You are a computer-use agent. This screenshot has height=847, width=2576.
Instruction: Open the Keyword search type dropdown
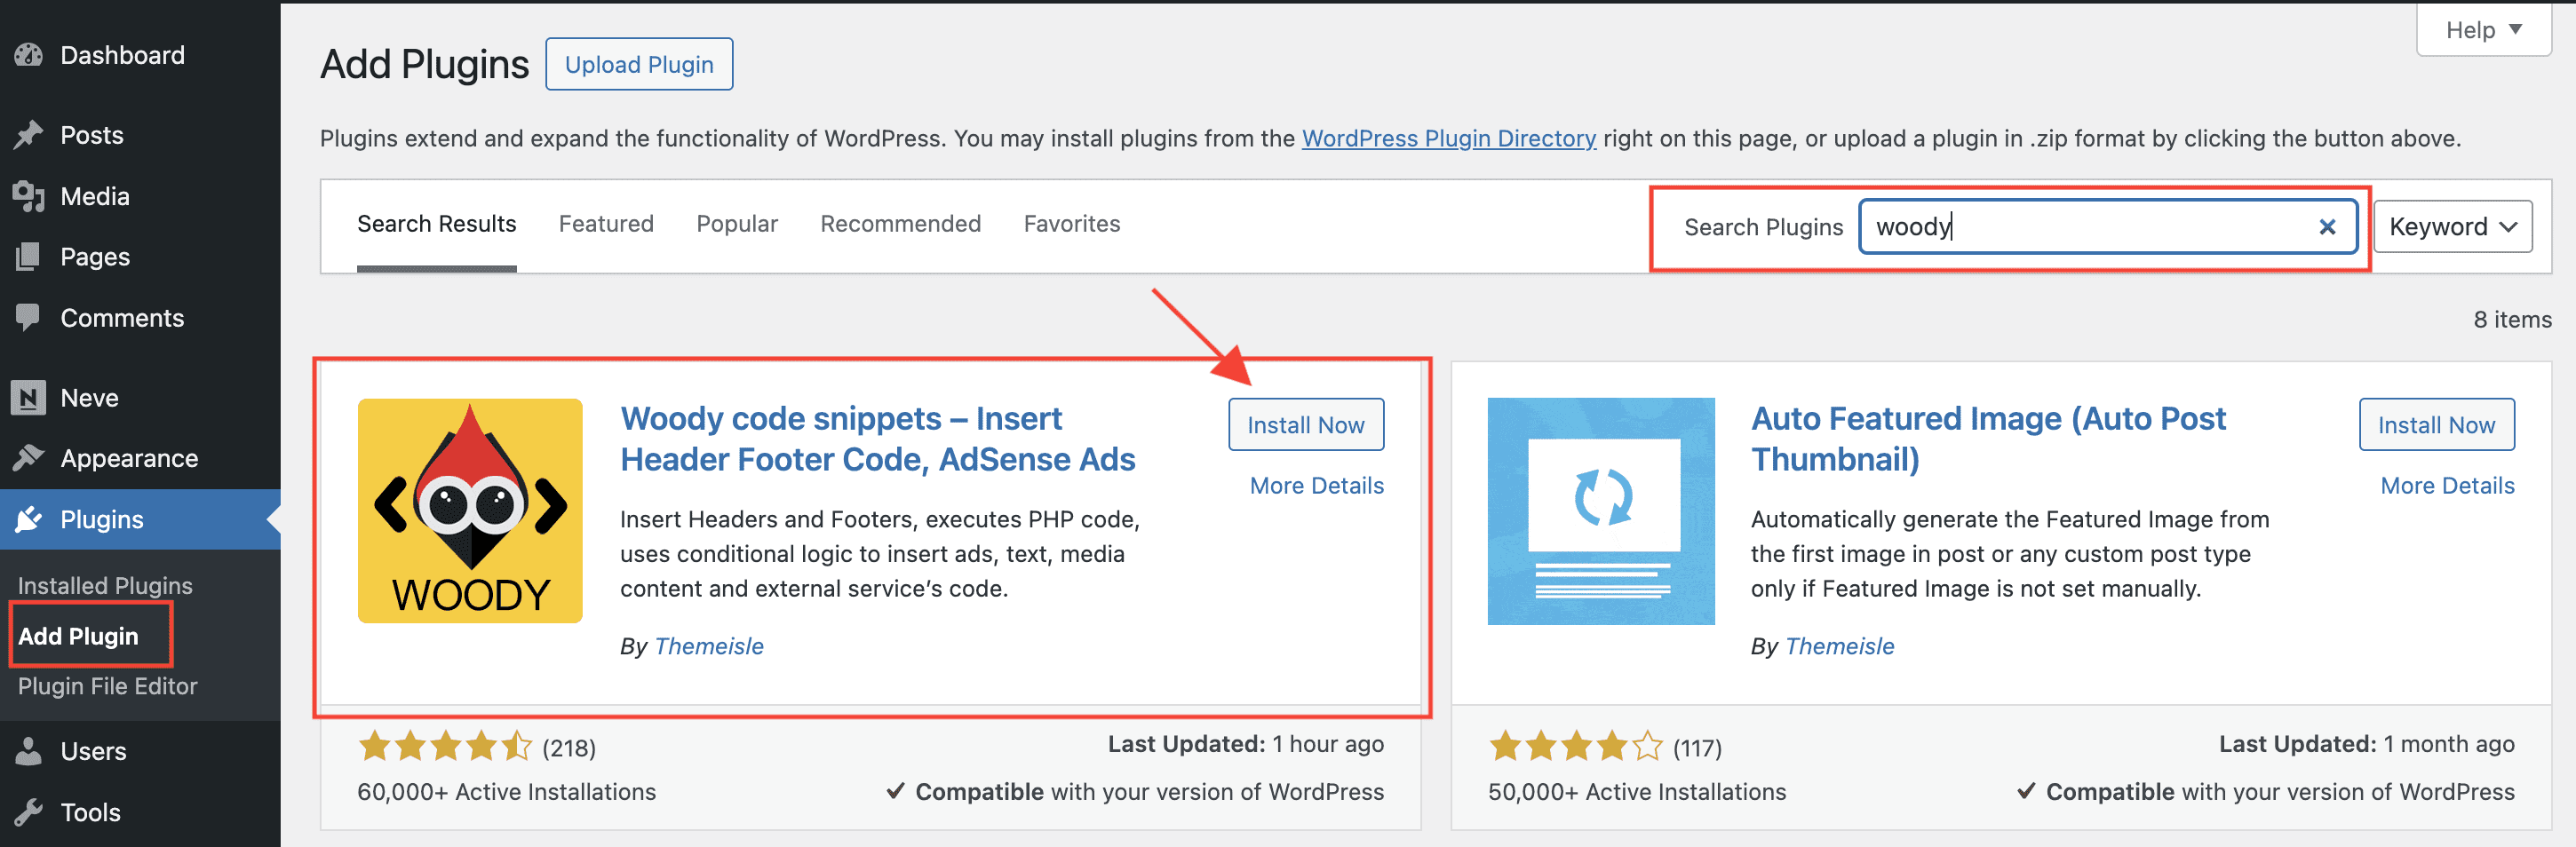2452,227
